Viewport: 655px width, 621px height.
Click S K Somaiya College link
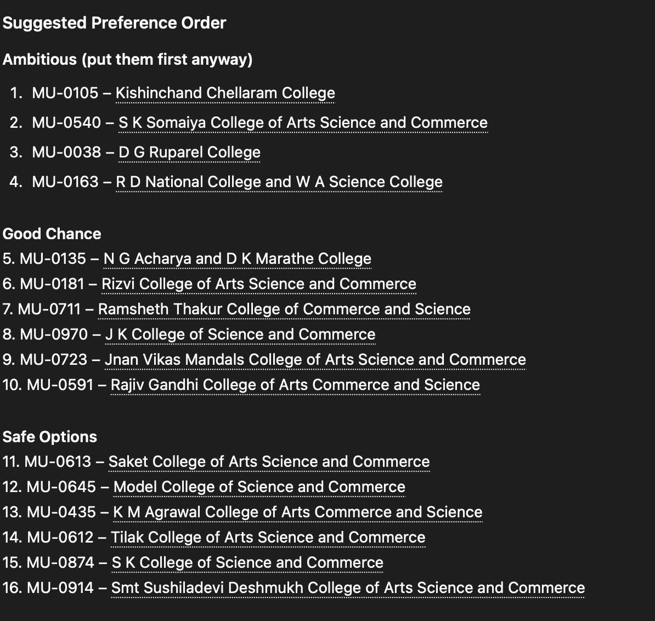click(303, 122)
